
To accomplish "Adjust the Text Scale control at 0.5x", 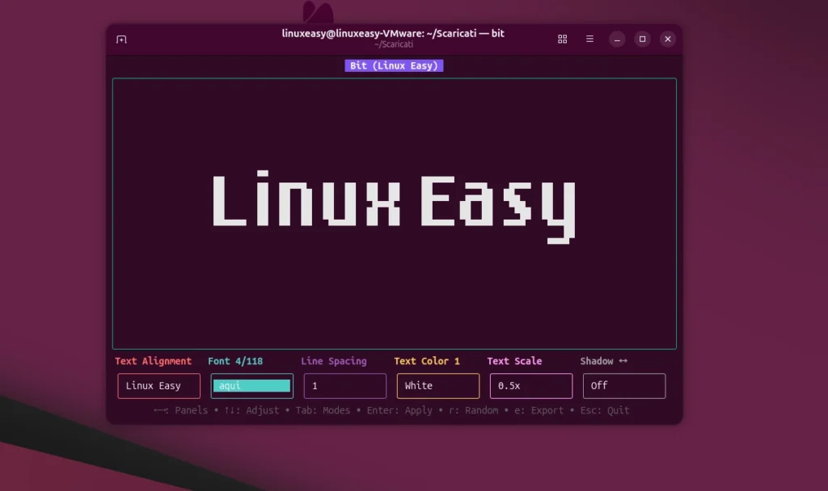I will [530, 386].
